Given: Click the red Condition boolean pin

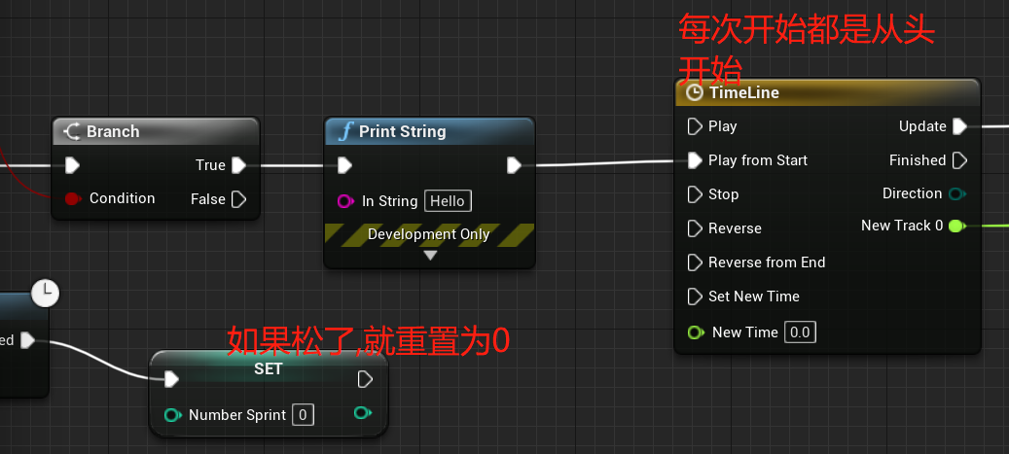Looking at the screenshot, I should pyautogui.click(x=73, y=198).
